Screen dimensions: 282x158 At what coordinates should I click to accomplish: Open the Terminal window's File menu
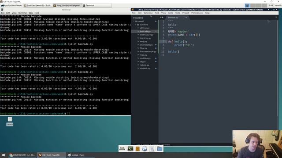[x=3, y=13]
